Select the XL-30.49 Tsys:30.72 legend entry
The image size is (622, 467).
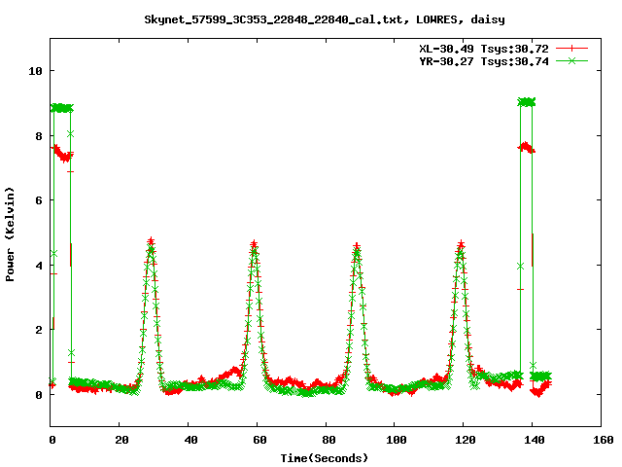pos(484,49)
